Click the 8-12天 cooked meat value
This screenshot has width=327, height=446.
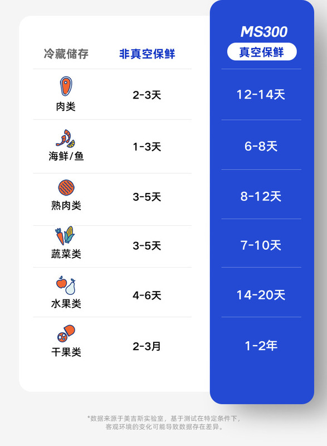[x=261, y=197]
